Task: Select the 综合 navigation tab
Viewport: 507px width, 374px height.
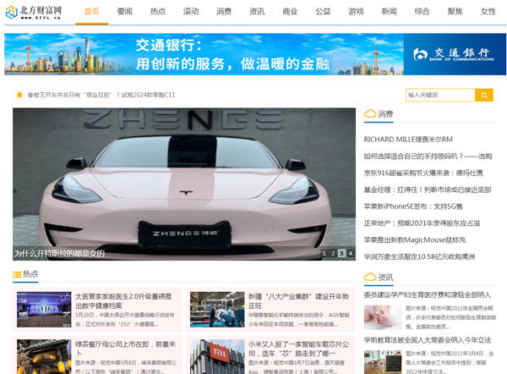Action: click(422, 12)
